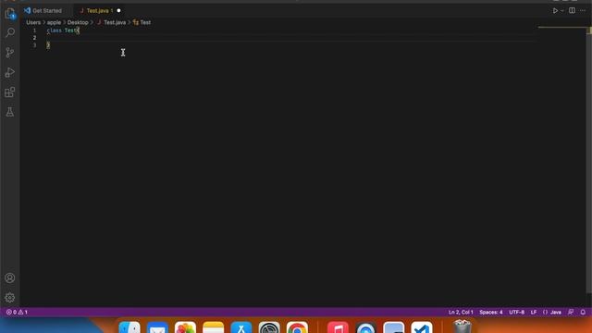This screenshot has height=333, width=592.
Task: Open Mail from the Dock
Action: pyautogui.click(x=157, y=327)
